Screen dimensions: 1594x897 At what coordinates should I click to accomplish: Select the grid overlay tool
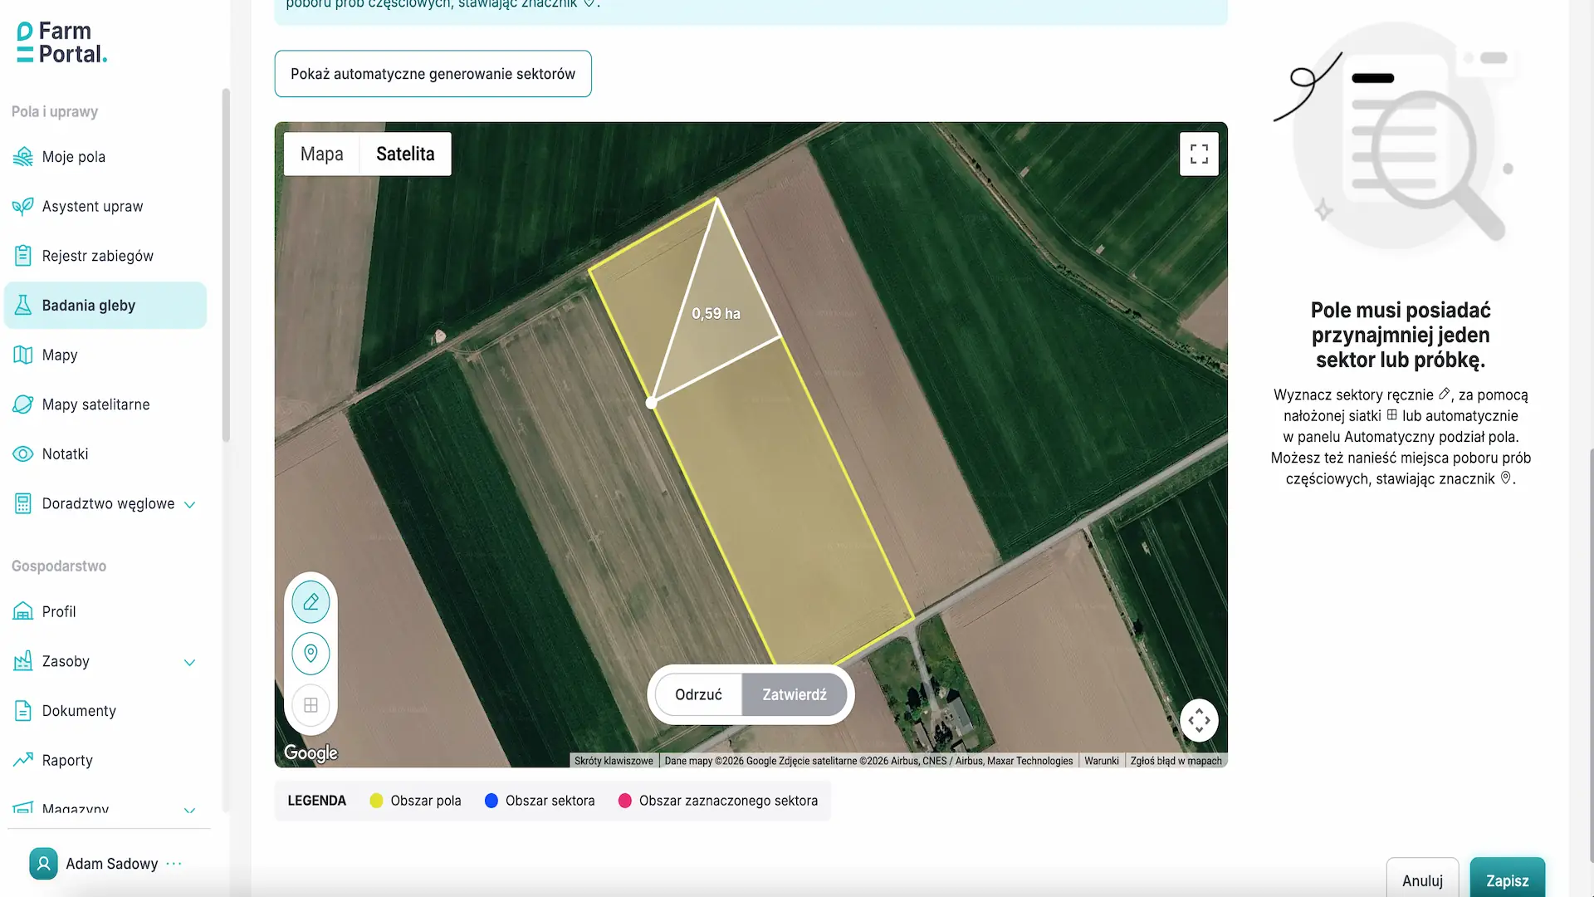tap(310, 705)
